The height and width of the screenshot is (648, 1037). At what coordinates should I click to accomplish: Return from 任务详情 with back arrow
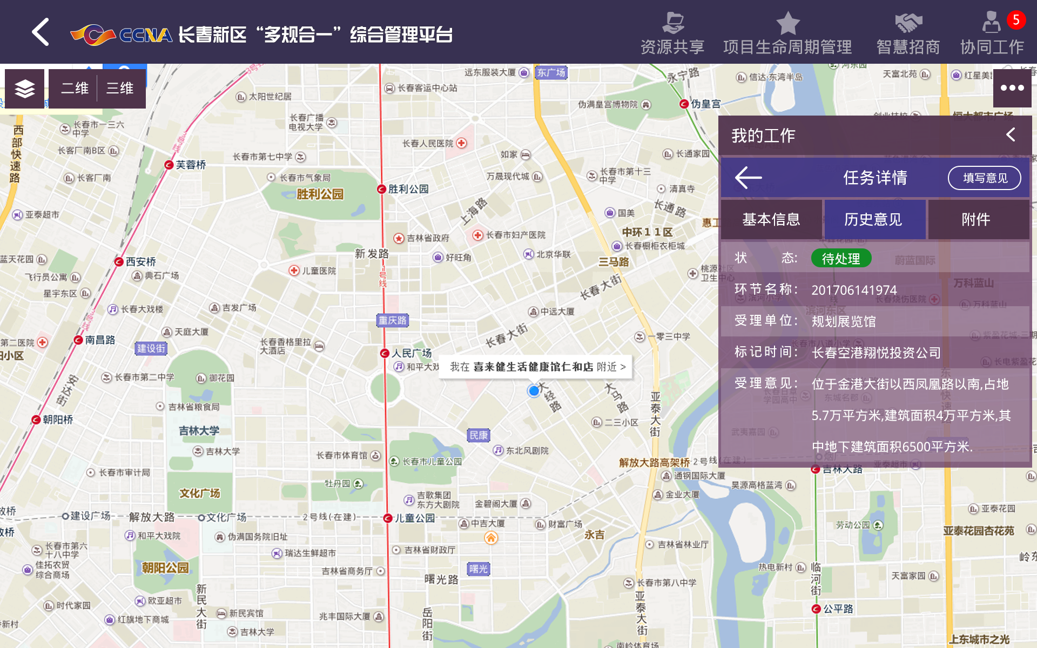(749, 178)
